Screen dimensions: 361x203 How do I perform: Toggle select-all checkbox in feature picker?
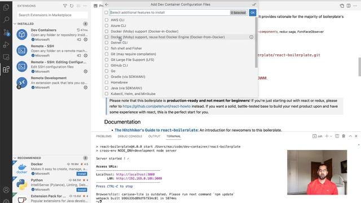click(x=106, y=12)
